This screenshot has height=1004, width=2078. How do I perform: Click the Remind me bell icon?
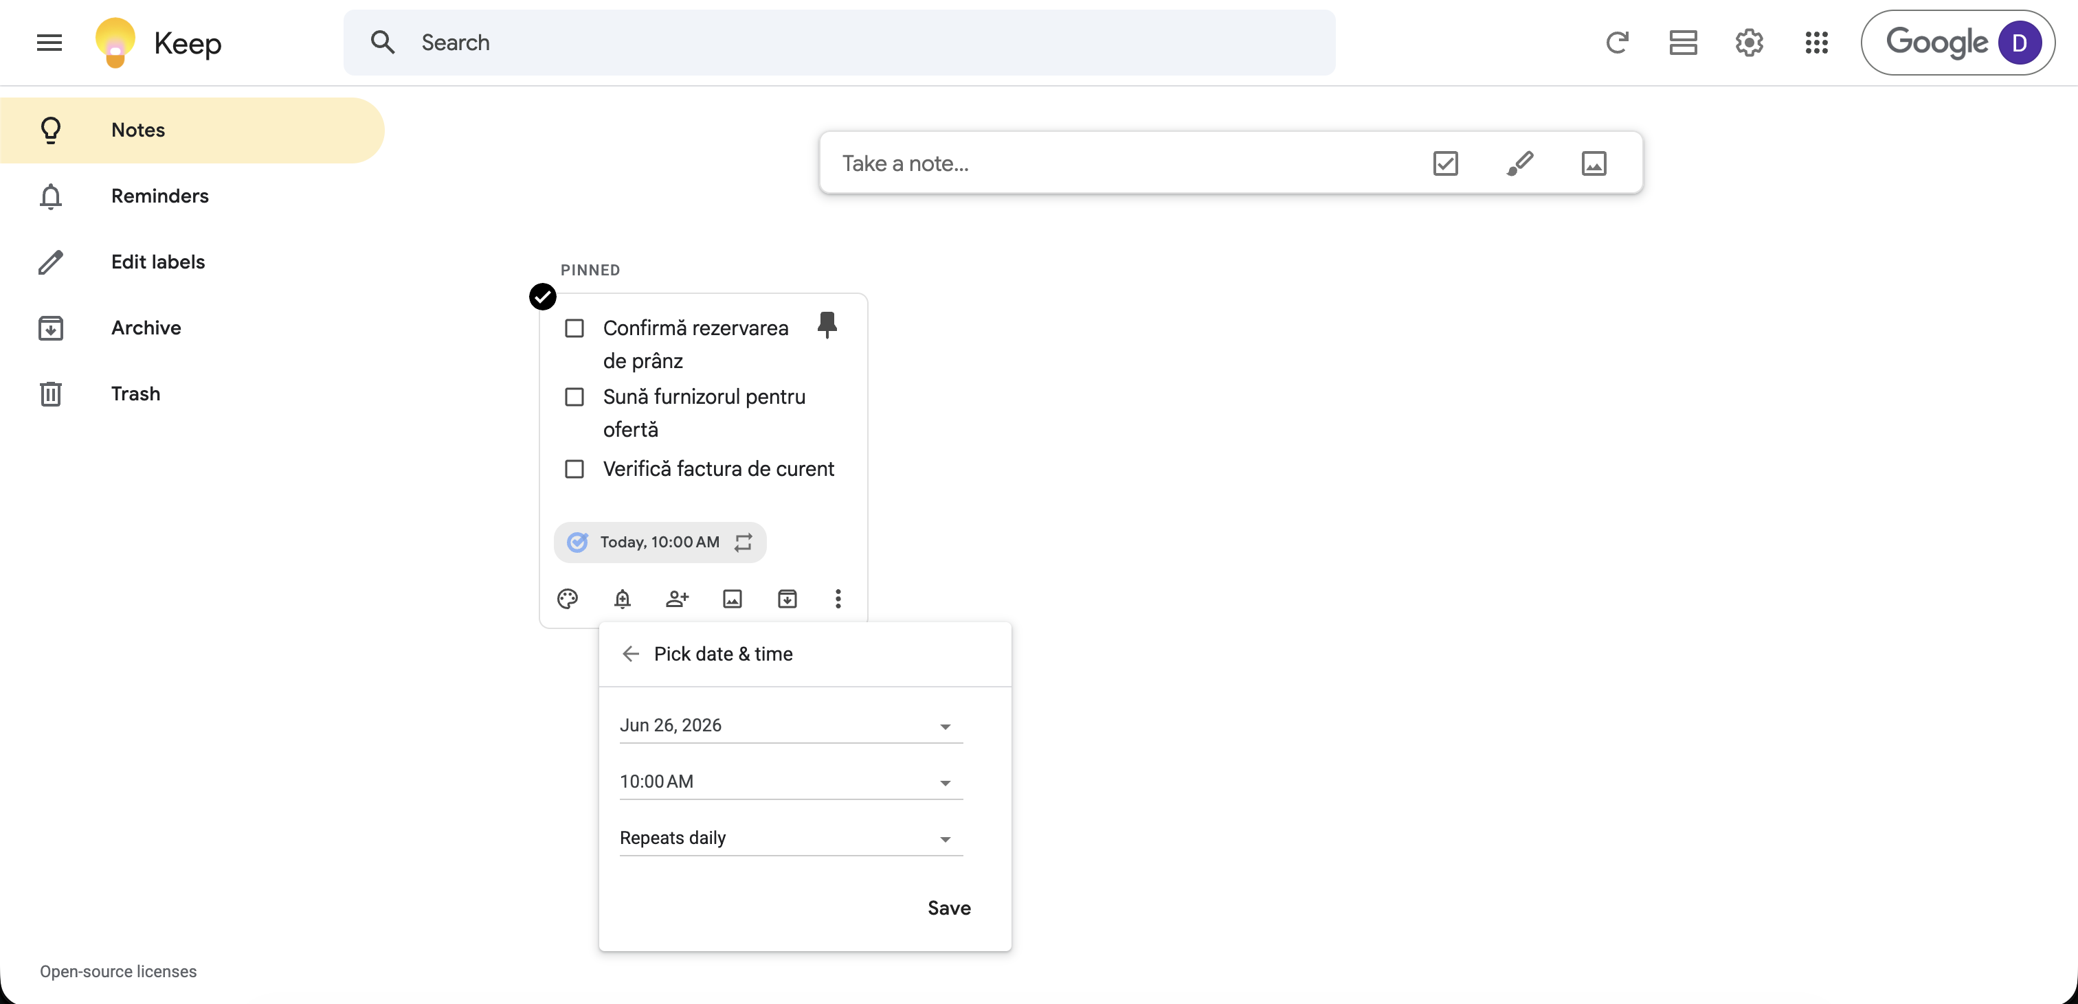[x=622, y=598]
